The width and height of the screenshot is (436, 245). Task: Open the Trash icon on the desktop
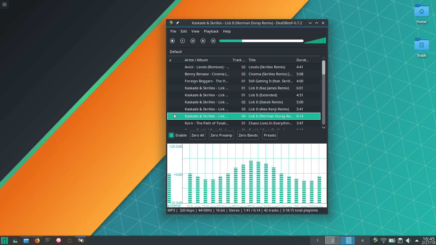pos(421,47)
